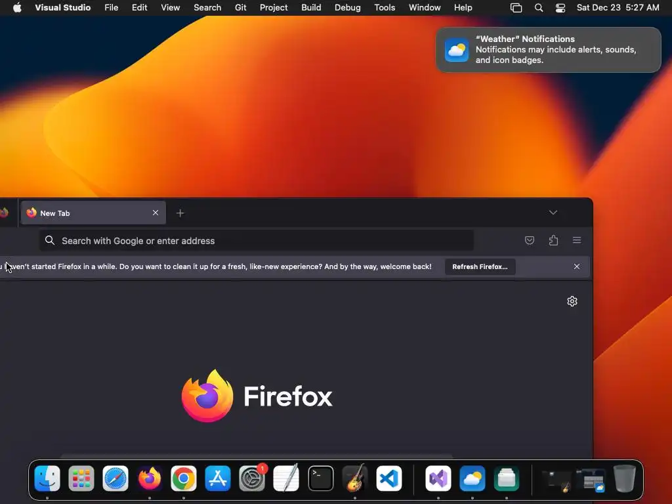The height and width of the screenshot is (504, 672).
Task: Open the Tools menu
Action: tap(385, 8)
